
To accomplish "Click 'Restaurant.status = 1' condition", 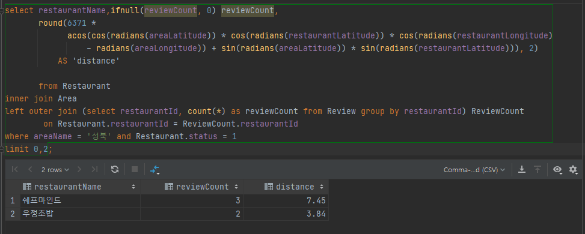I will (186, 136).
